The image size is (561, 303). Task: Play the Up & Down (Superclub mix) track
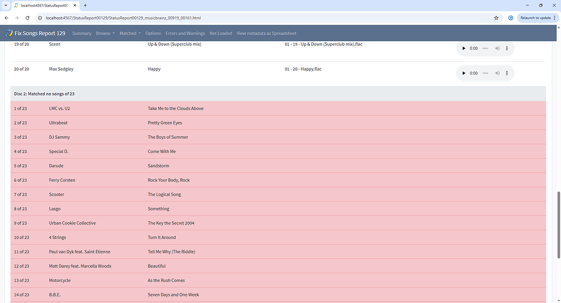463,48
